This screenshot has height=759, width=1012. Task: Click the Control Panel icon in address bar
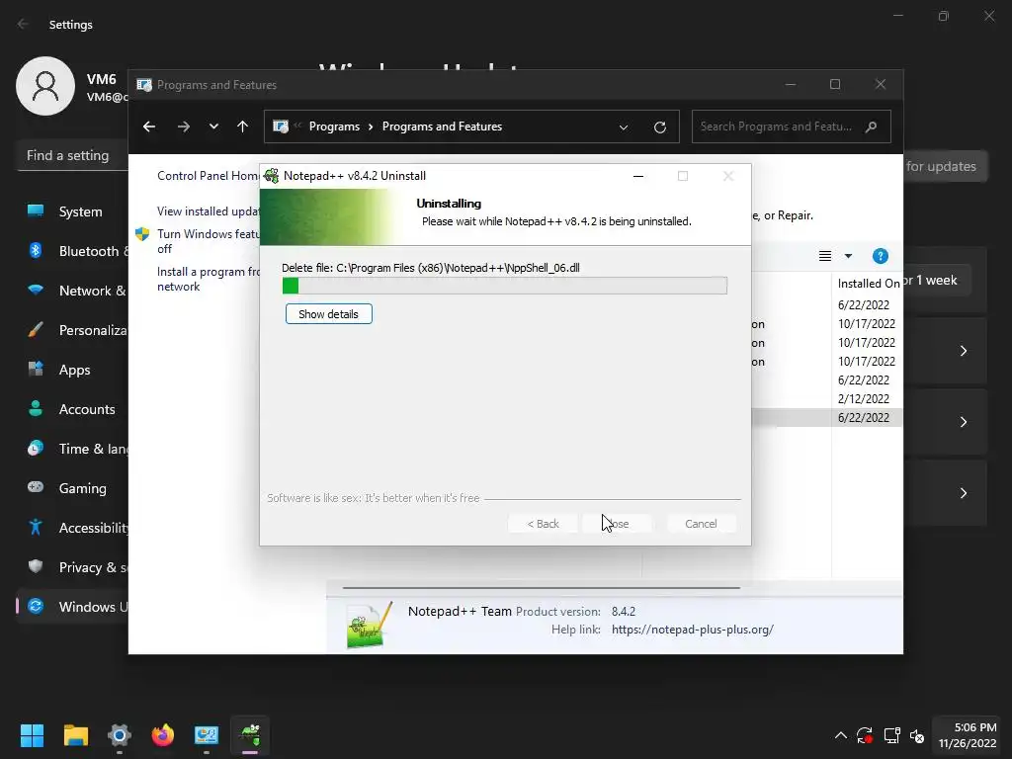281,126
